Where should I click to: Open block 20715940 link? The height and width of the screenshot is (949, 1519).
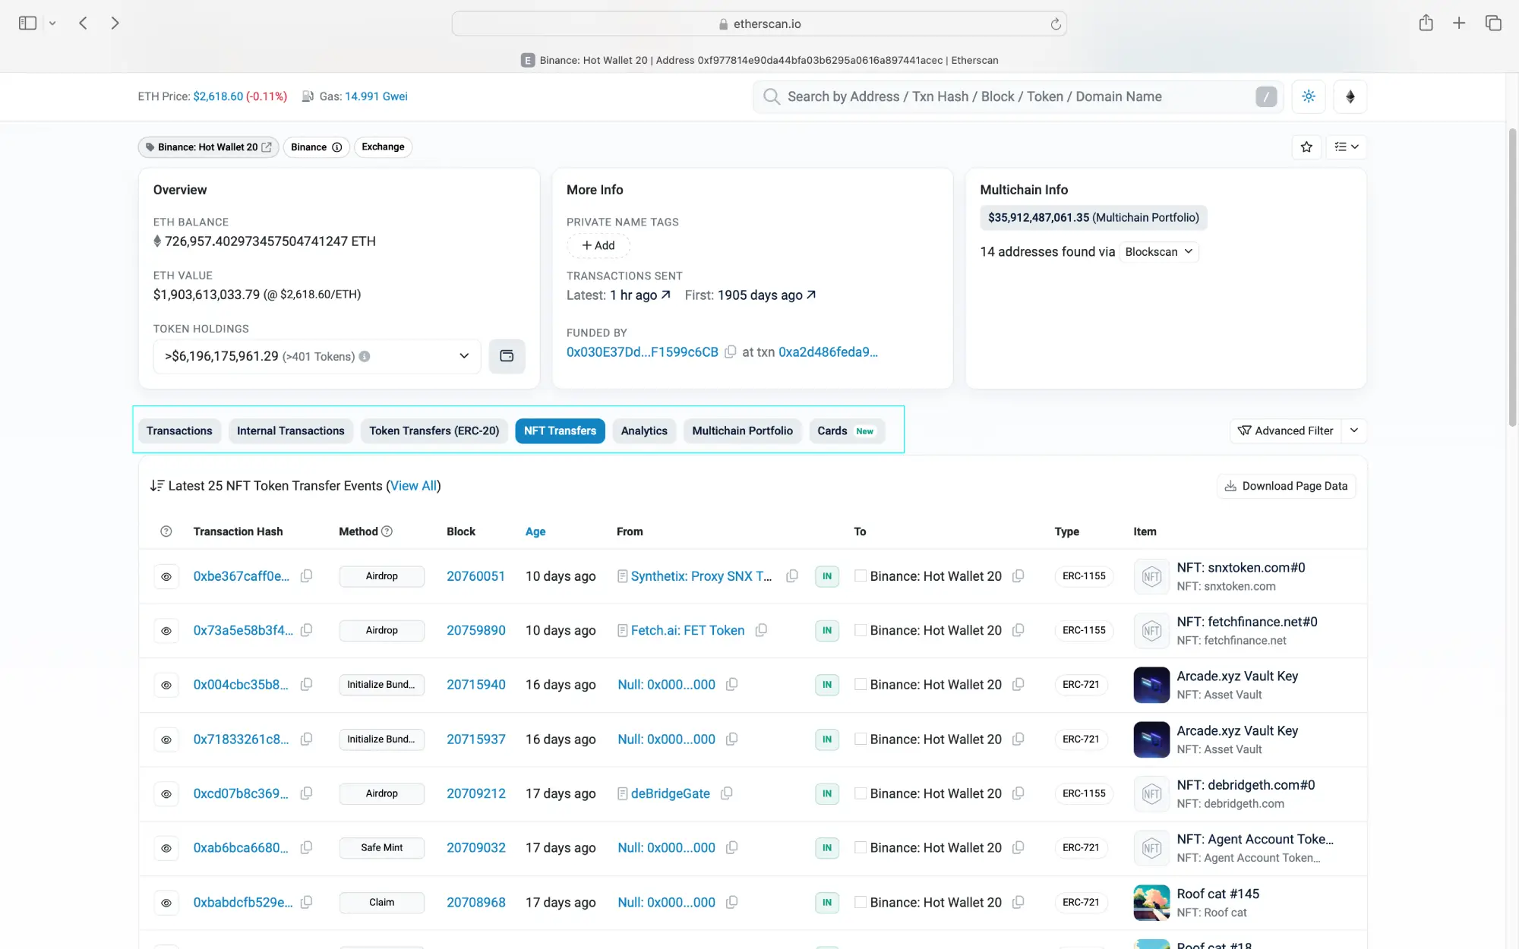pos(475,685)
